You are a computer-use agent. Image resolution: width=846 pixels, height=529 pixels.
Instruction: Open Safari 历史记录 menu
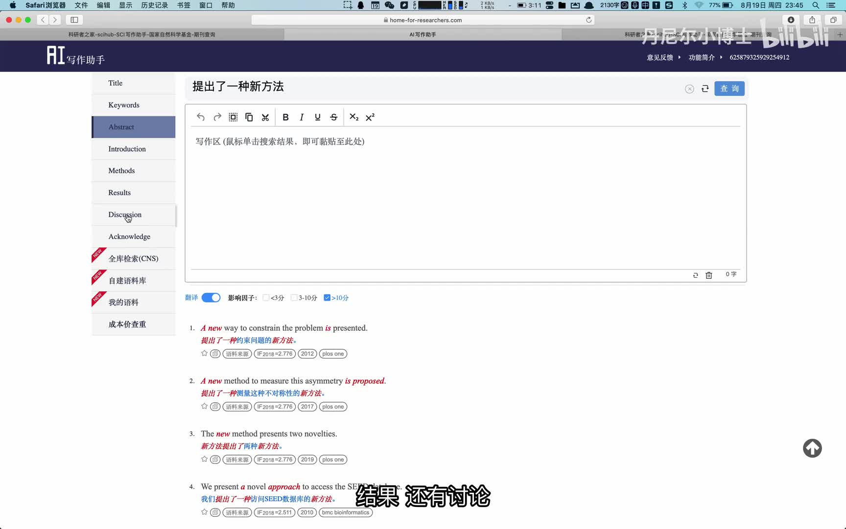click(154, 5)
